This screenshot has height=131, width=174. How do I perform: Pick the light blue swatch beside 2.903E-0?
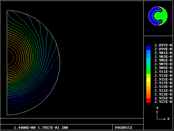[x=148, y=56]
